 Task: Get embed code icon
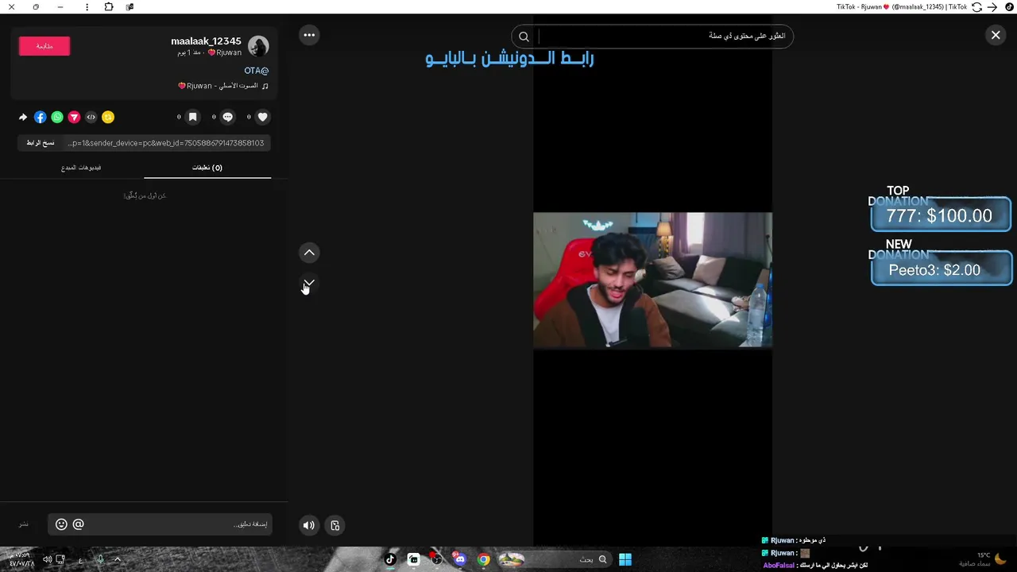click(91, 117)
